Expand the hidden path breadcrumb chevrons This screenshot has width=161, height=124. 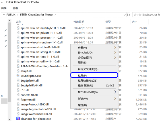click(4, 15)
